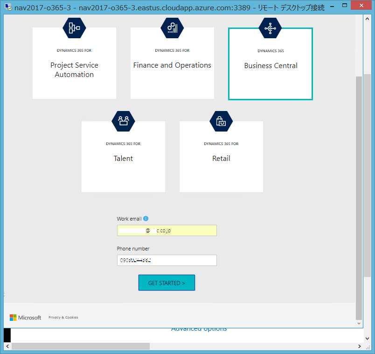This screenshot has width=375, height=354.
Task: Select the Project Service Automation card
Action: click(x=74, y=63)
